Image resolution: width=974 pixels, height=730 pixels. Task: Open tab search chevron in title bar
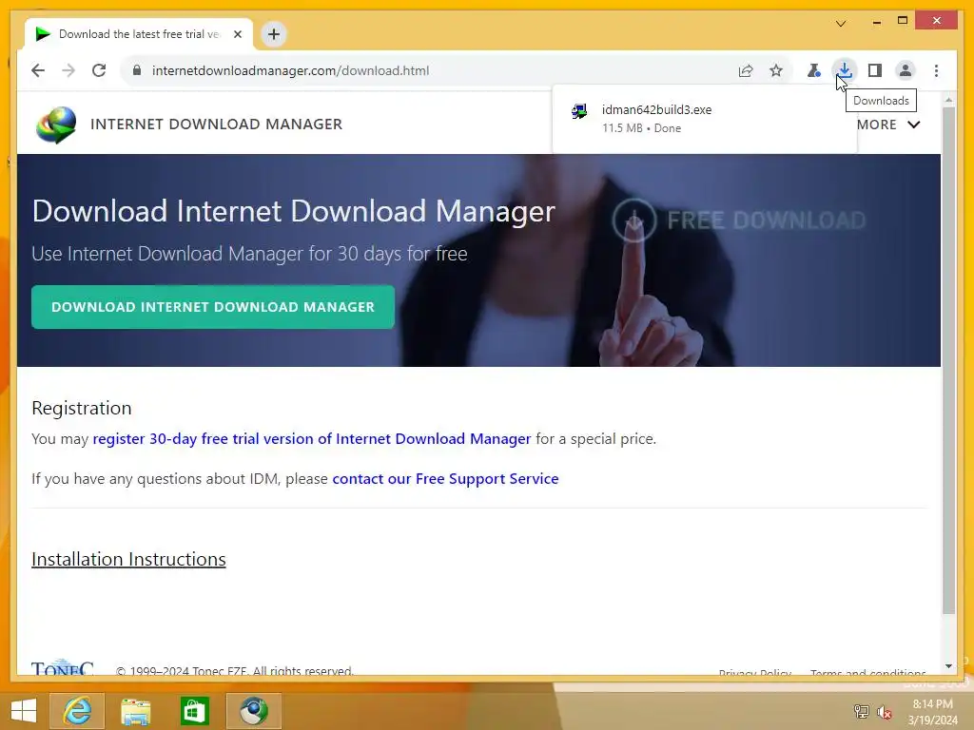841,24
